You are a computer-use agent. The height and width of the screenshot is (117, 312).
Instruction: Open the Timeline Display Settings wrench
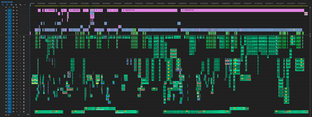pyautogui.click(x=20, y=5)
